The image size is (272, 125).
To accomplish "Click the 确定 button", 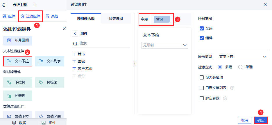I will click(x=261, y=120).
